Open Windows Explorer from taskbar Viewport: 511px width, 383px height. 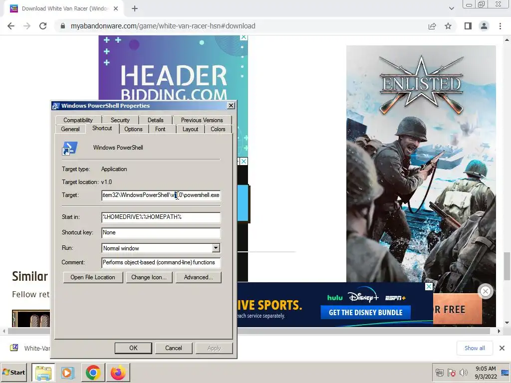43,373
